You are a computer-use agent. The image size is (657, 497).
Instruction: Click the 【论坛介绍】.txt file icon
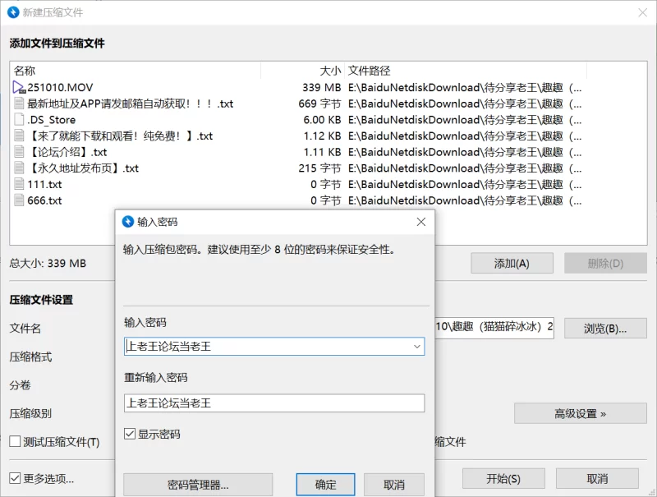click(20, 152)
